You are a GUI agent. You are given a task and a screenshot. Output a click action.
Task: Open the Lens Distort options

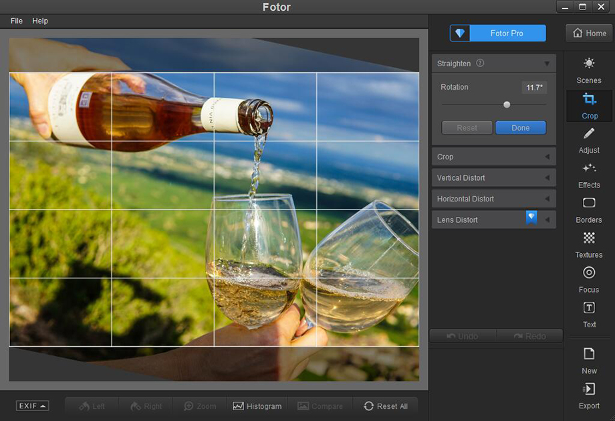click(x=493, y=219)
